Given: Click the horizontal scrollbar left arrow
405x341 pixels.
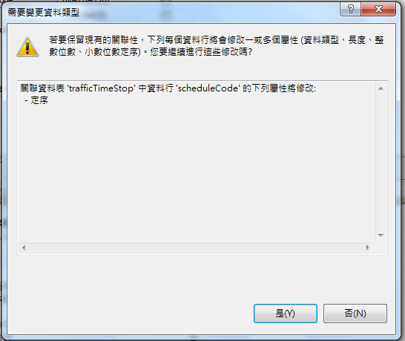Looking at the screenshot, I should tap(24, 248).
